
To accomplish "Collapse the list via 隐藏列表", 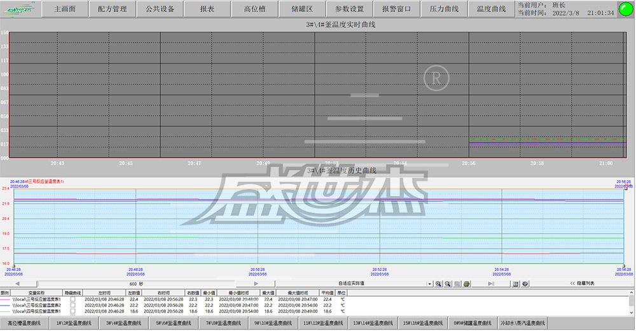I will (581, 284).
